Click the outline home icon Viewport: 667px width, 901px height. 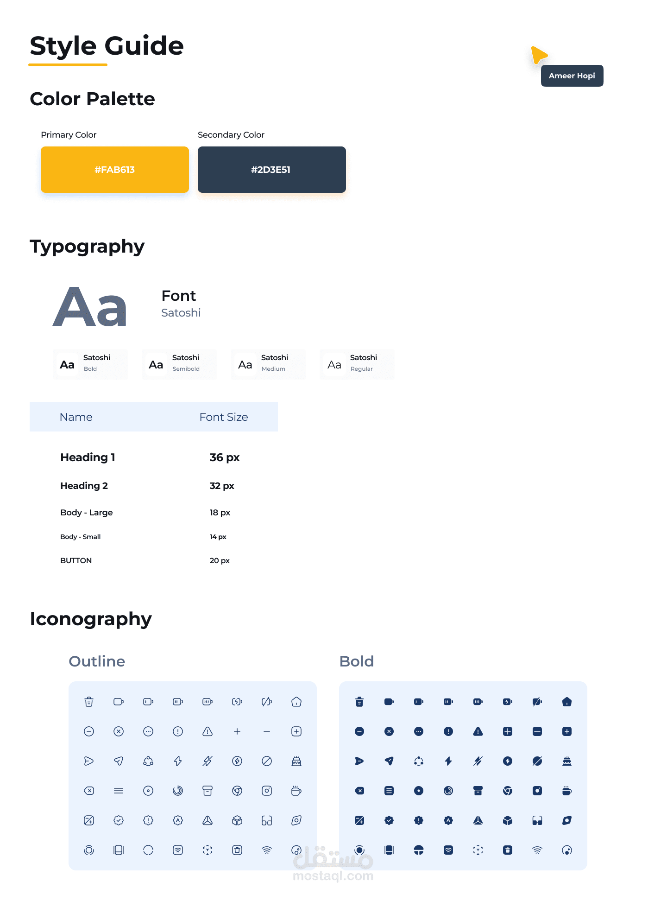click(296, 702)
